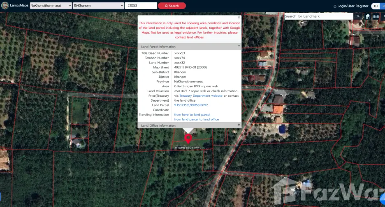This screenshot has height=207, width=385.
Task: Click the Search for Landmark field
Action: [319, 16]
